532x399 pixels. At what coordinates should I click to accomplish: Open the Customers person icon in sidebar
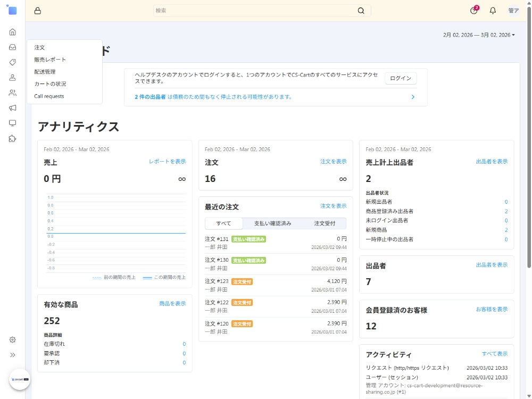click(12, 78)
